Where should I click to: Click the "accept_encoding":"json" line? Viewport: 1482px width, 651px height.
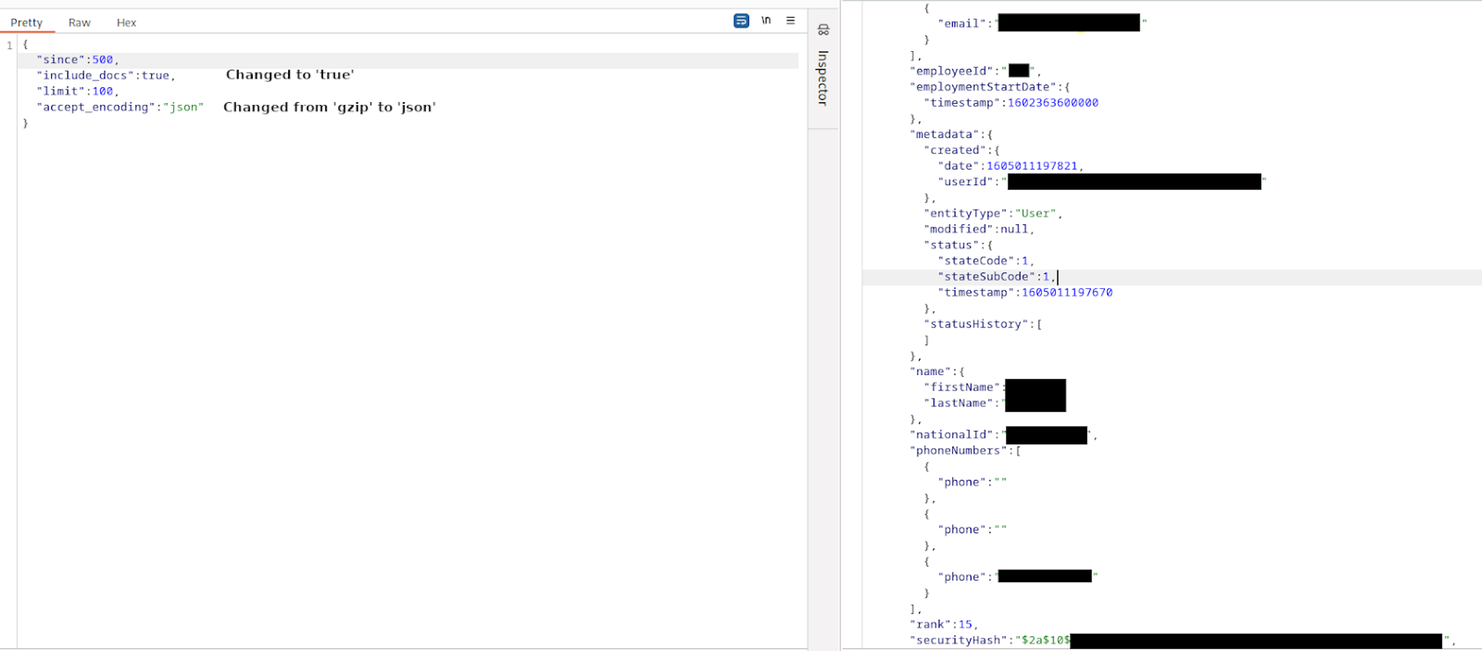[x=120, y=107]
